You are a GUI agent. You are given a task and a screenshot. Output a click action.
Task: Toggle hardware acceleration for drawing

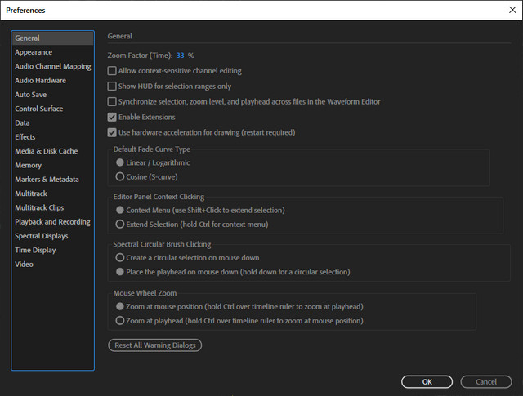click(x=112, y=132)
